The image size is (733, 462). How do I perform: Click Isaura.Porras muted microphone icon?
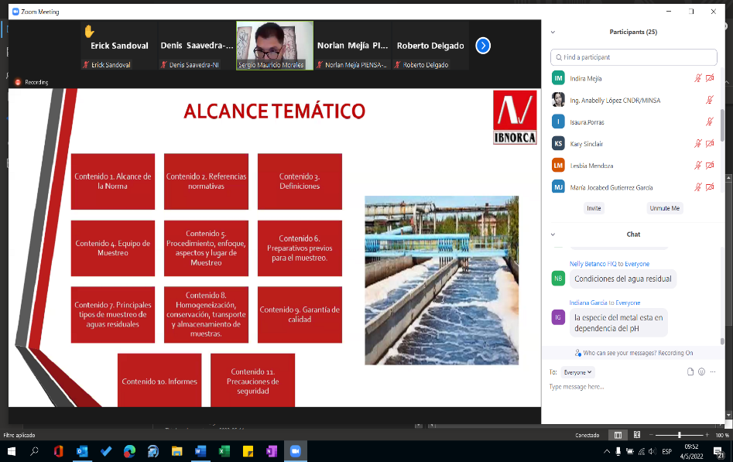tap(710, 121)
